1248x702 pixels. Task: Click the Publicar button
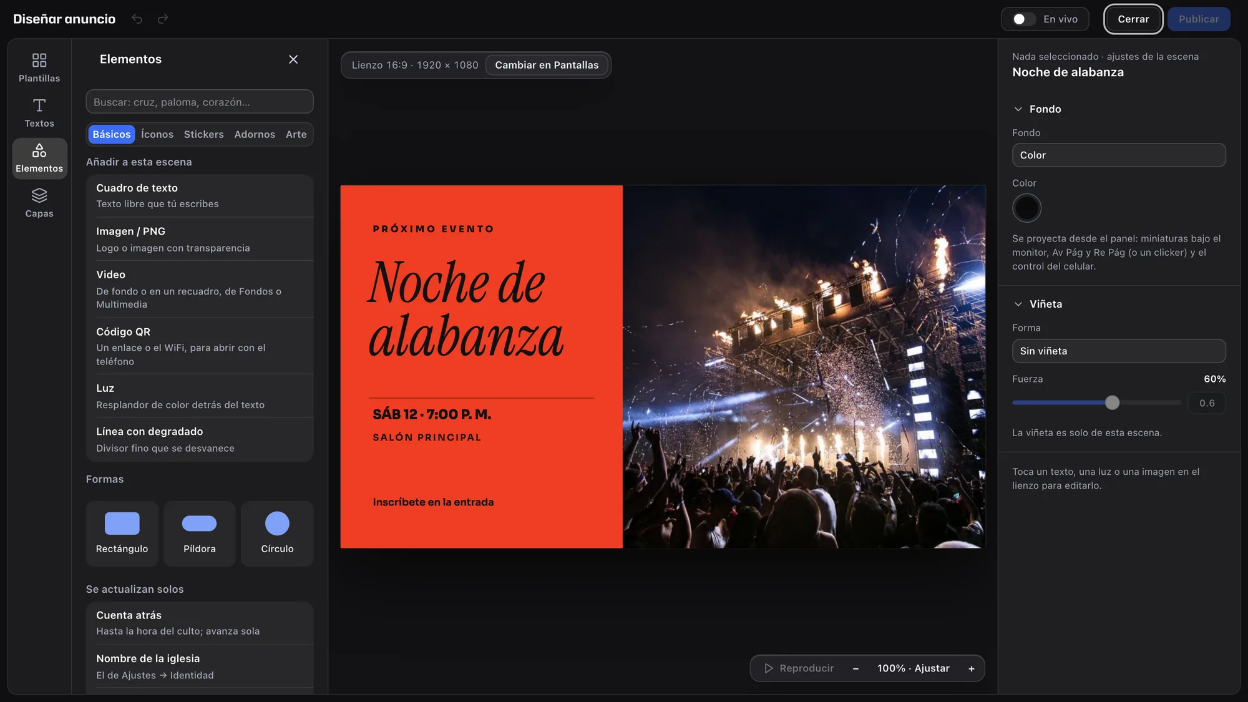pyautogui.click(x=1199, y=19)
